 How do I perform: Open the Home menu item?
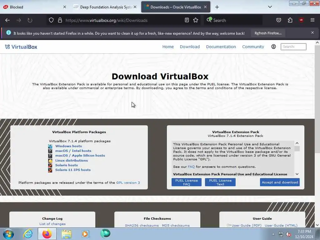pos(168,47)
